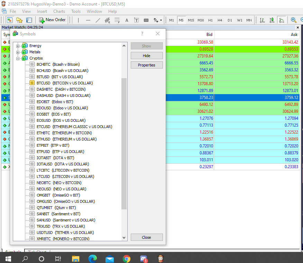
Task: Click the New Order toolbar button
Action: pos(53,20)
